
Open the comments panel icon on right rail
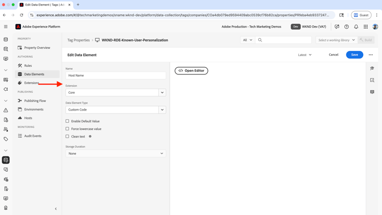click(x=372, y=92)
